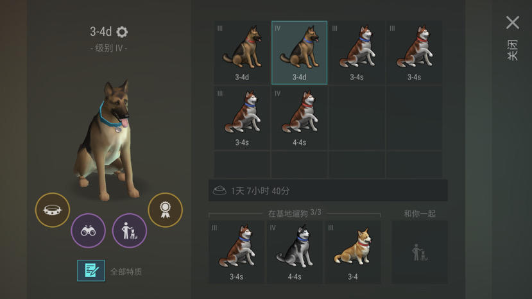Click the large shepherd dog preview
The height and width of the screenshot is (299, 532).
pyautogui.click(x=108, y=139)
